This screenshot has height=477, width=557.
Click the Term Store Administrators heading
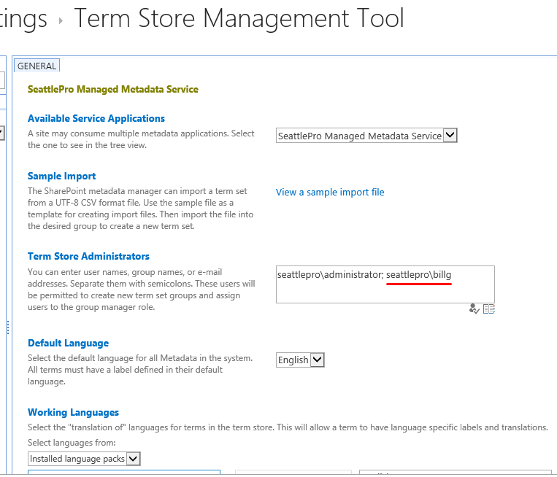pyautogui.click(x=88, y=256)
